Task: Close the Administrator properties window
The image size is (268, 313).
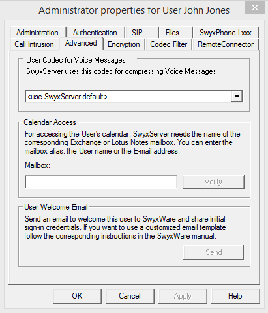Action: tap(254, 8)
